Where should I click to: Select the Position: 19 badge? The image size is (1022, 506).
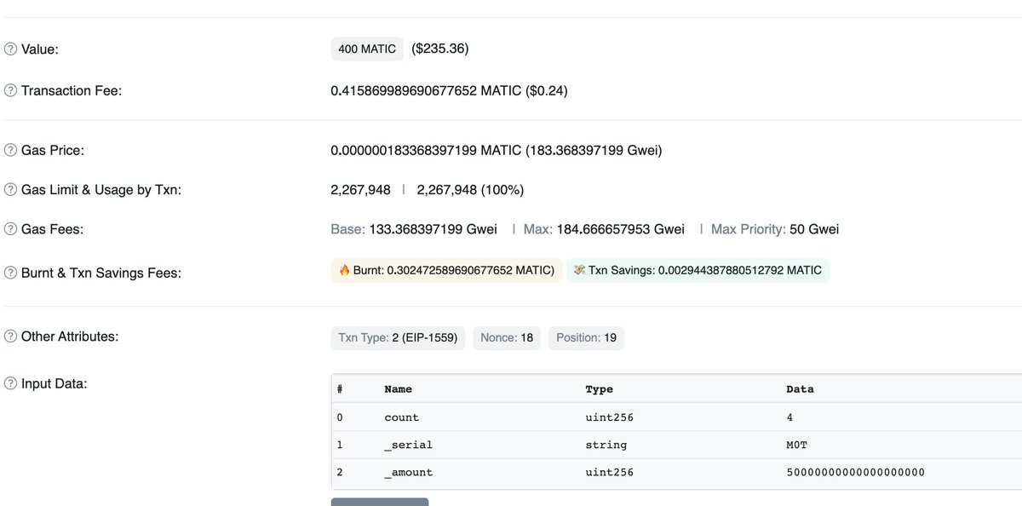(x=586, y=337)
